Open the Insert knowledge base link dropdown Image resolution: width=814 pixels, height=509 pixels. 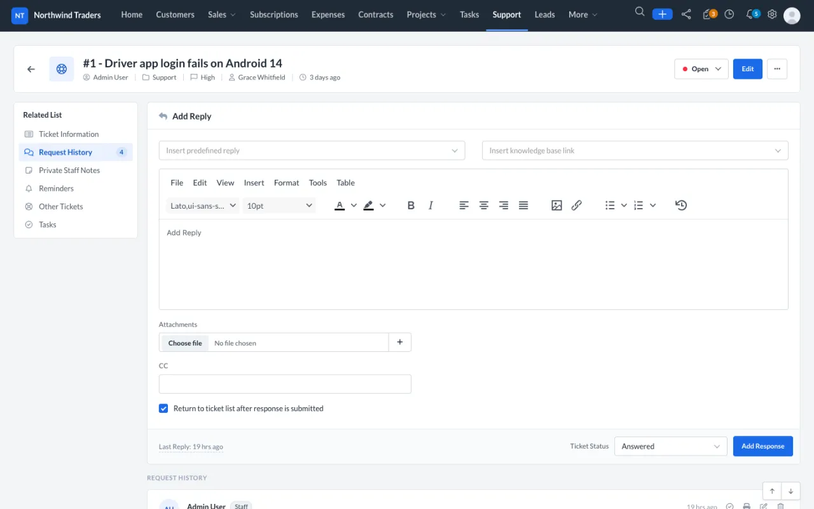click(x=635, y=151)
